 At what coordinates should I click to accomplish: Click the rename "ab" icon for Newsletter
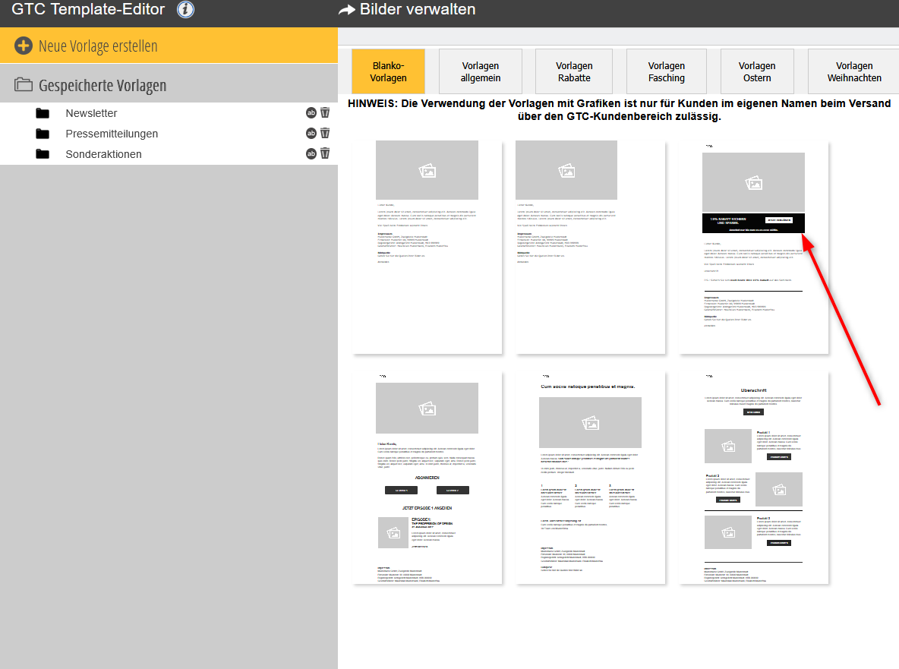pos(311,112)
